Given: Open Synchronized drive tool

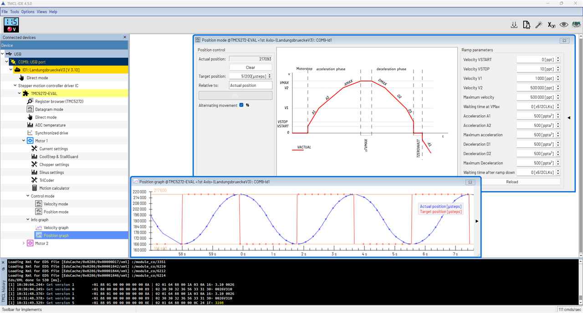Looking at the screenshot, I should pyautogui.click(x=51, y=133).
